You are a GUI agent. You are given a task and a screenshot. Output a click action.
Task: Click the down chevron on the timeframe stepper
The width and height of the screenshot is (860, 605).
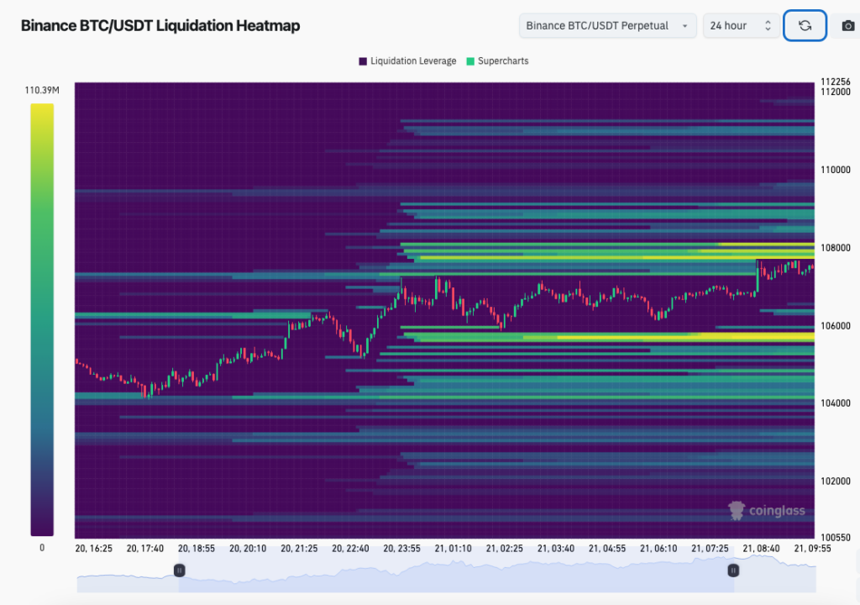[770, 30]
